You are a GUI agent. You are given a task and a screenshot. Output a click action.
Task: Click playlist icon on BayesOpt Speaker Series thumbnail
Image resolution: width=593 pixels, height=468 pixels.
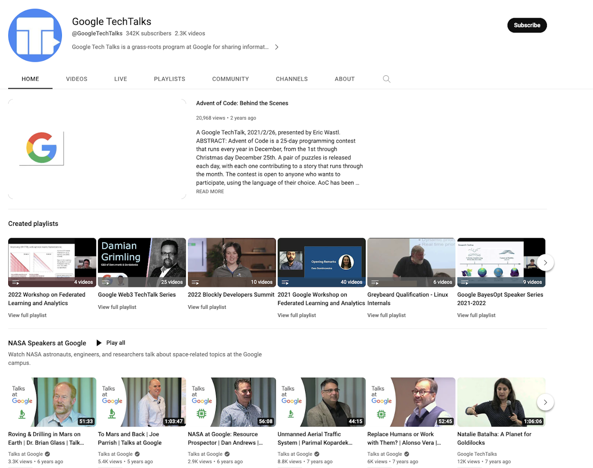465,283
